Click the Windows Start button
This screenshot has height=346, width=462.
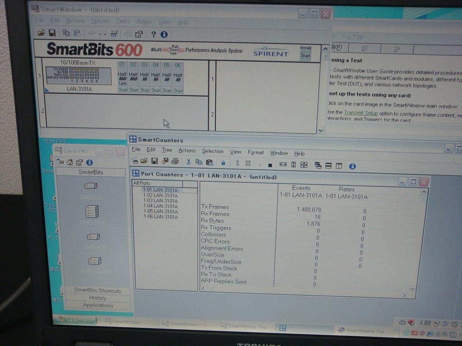point(76,320)
